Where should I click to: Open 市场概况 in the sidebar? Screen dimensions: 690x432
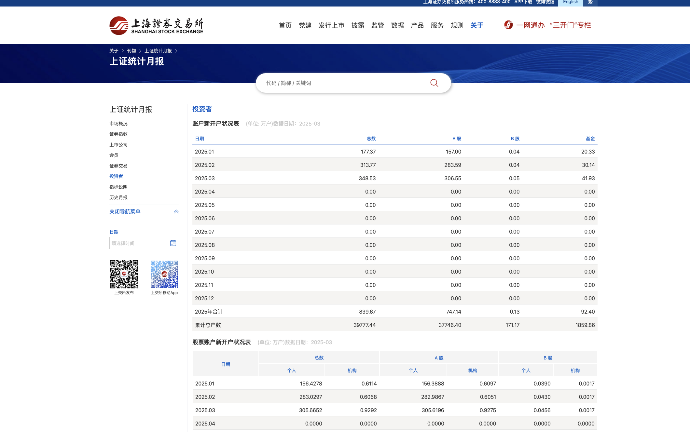118,124
